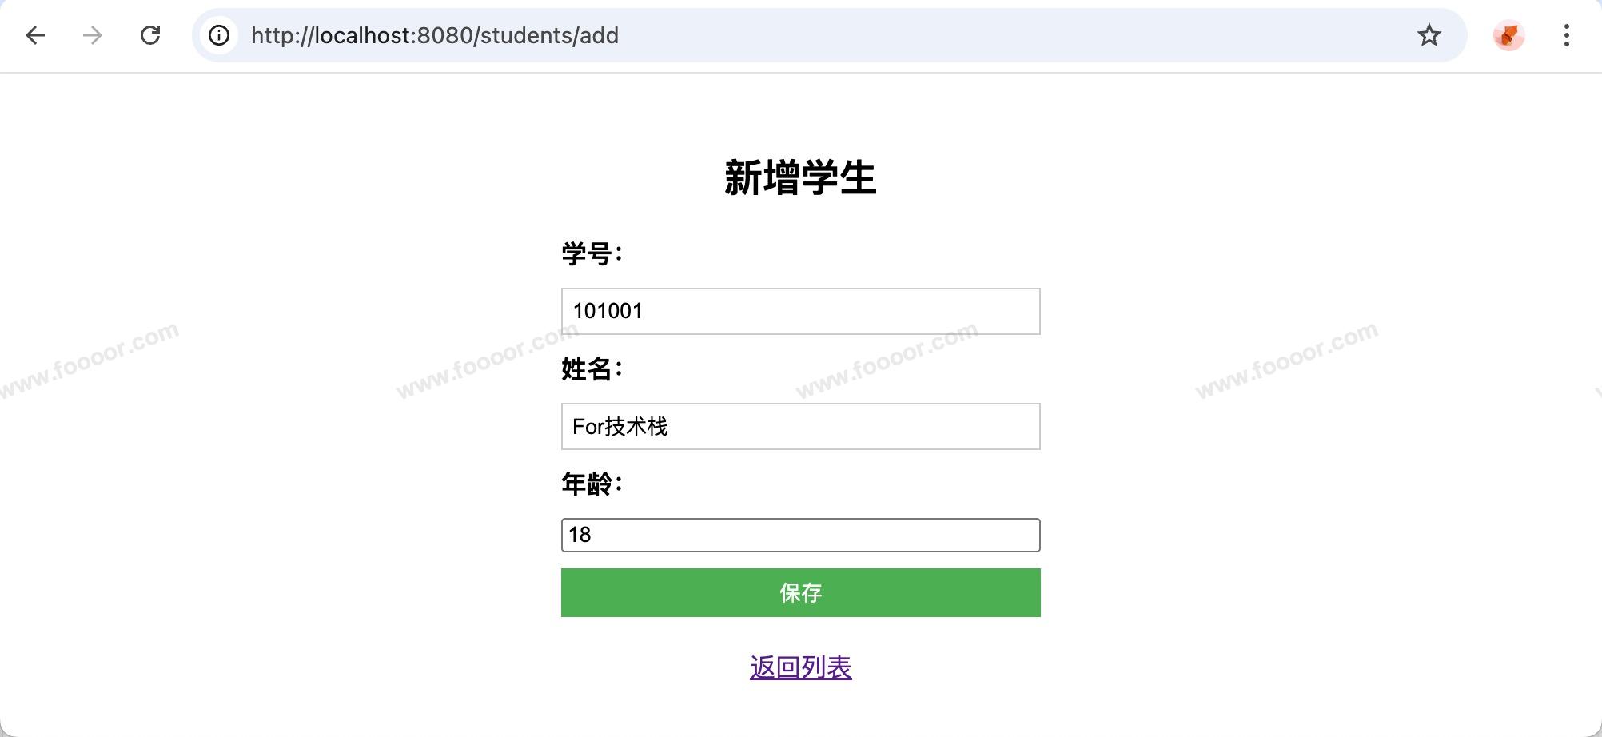
Task: Click the 101001 student number text
Action: click(608, 311)
